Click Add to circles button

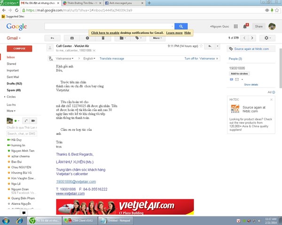[239, 74]
